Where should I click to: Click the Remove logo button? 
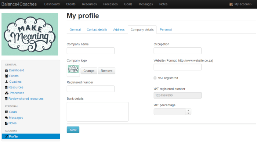click(x=106, y=71)
